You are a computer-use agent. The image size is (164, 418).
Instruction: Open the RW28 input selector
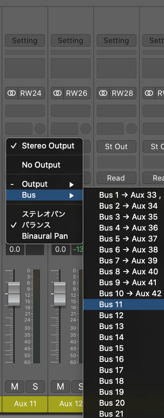coord(122,93)
